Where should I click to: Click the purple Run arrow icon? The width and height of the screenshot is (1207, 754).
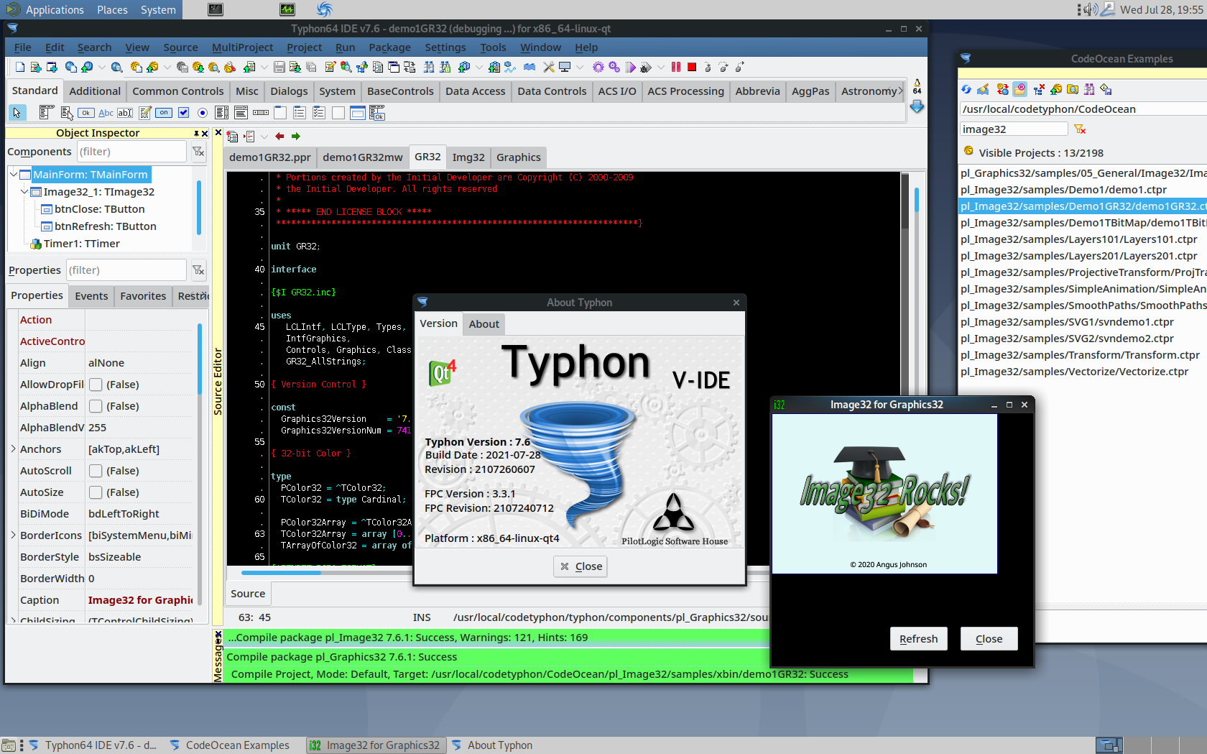coord(630,67)
